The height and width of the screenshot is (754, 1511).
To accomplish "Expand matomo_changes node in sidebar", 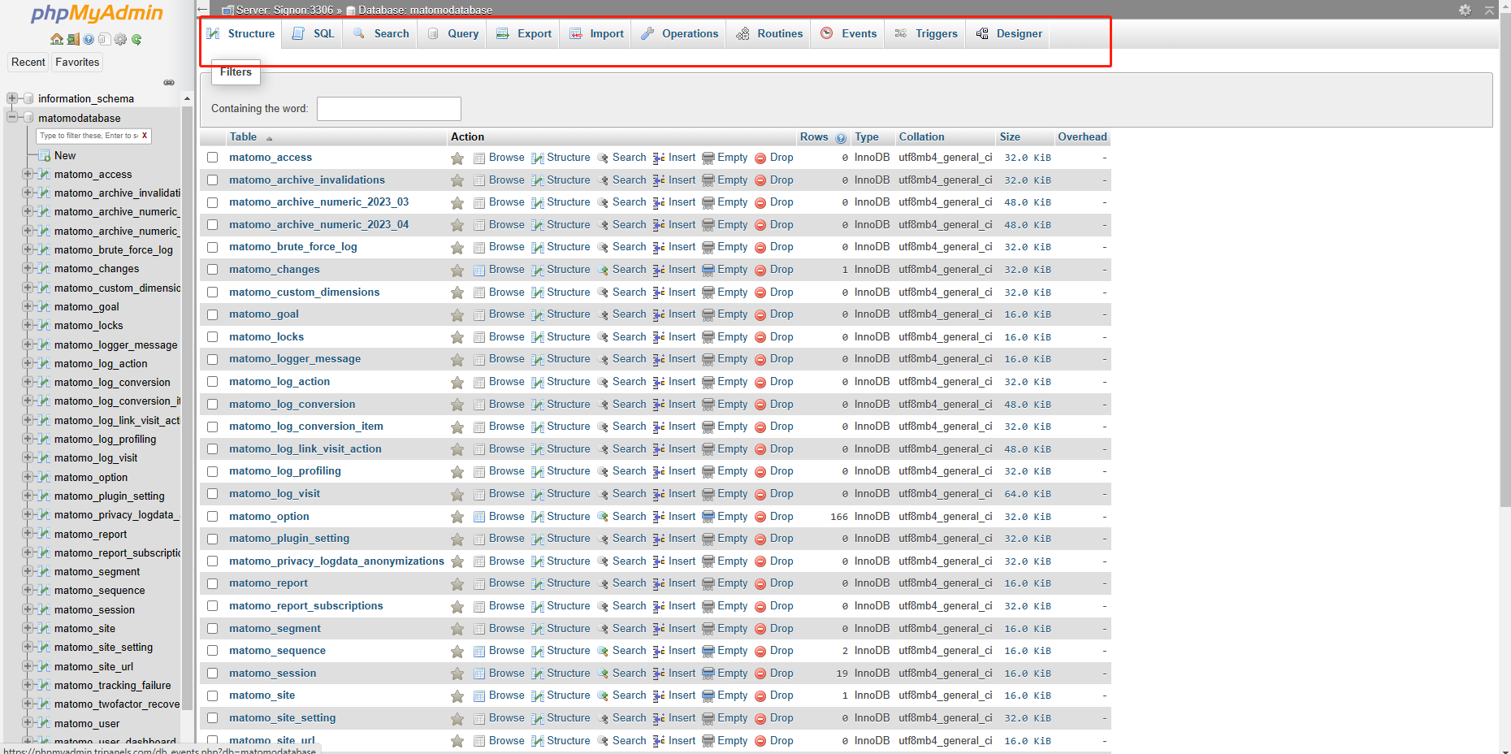I will coord(28,268).
